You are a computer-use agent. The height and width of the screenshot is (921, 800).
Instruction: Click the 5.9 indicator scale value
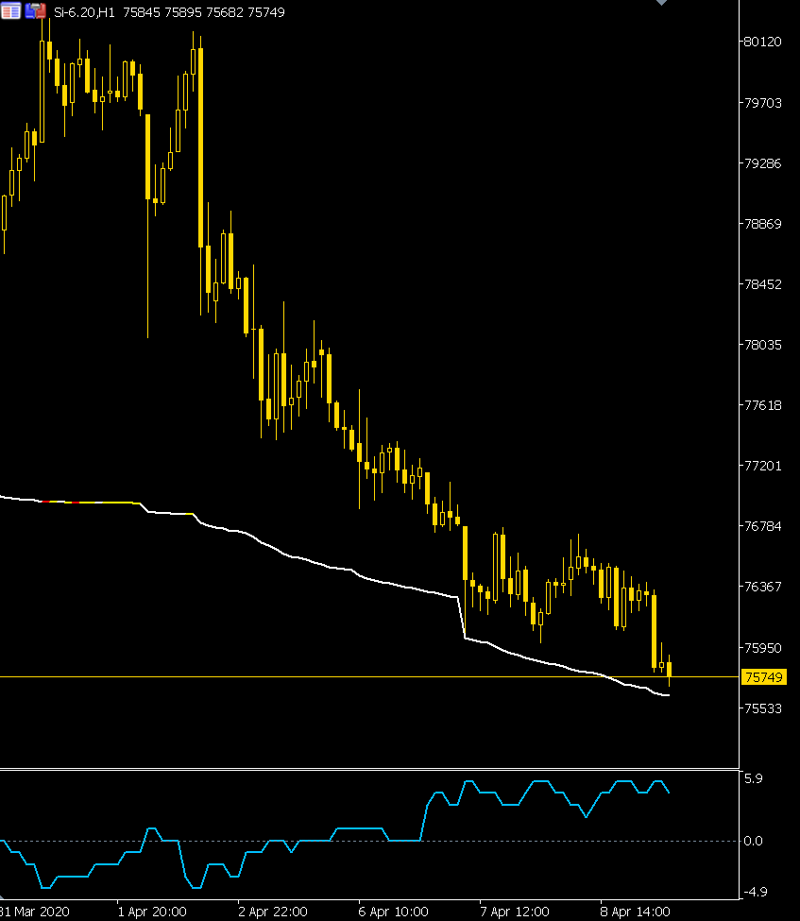tap(754, 779)
